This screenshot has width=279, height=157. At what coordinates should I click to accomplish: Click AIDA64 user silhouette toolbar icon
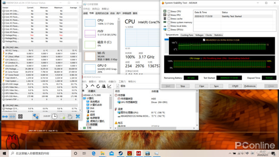pyautogui.click(x=104, y=86)
